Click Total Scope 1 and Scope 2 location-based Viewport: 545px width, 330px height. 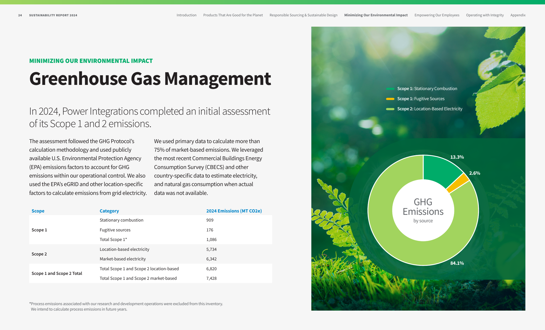[139, 269]
